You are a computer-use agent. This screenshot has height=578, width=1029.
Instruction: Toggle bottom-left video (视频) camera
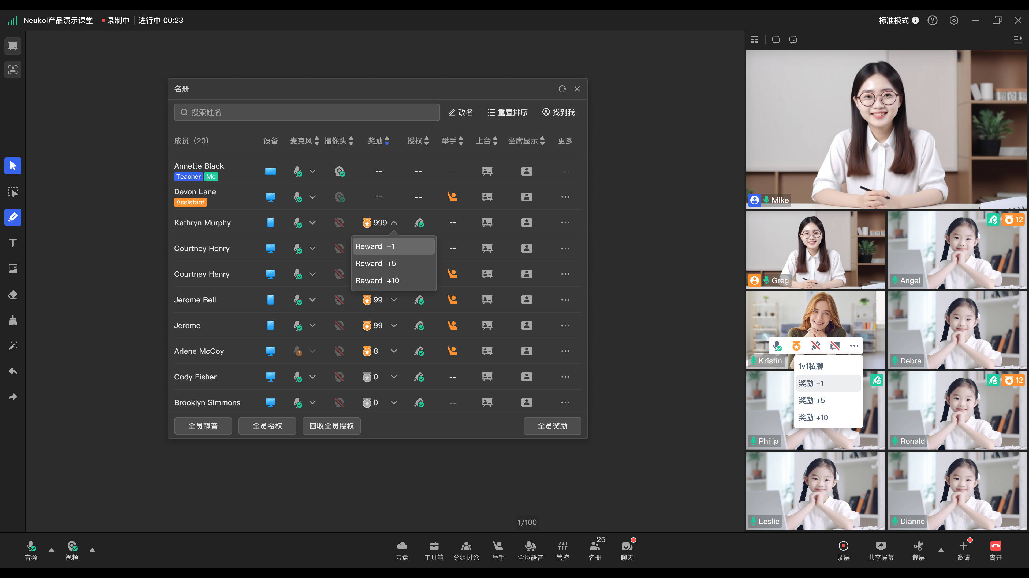72,551
